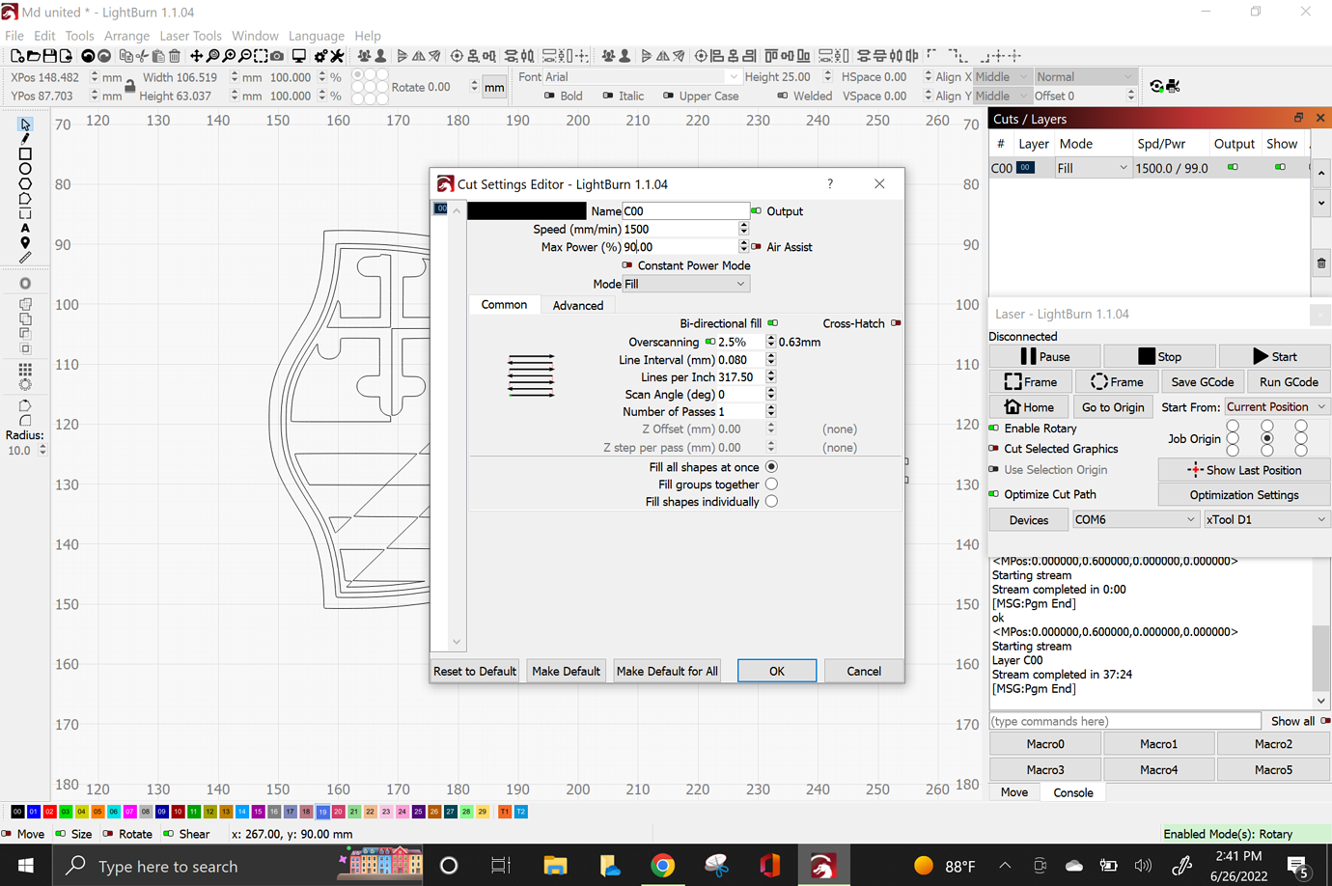Click the Make Default for All button

(667, 671)
